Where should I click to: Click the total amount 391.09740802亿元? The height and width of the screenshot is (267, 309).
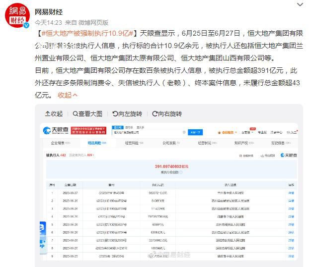(x=171, y=166)
